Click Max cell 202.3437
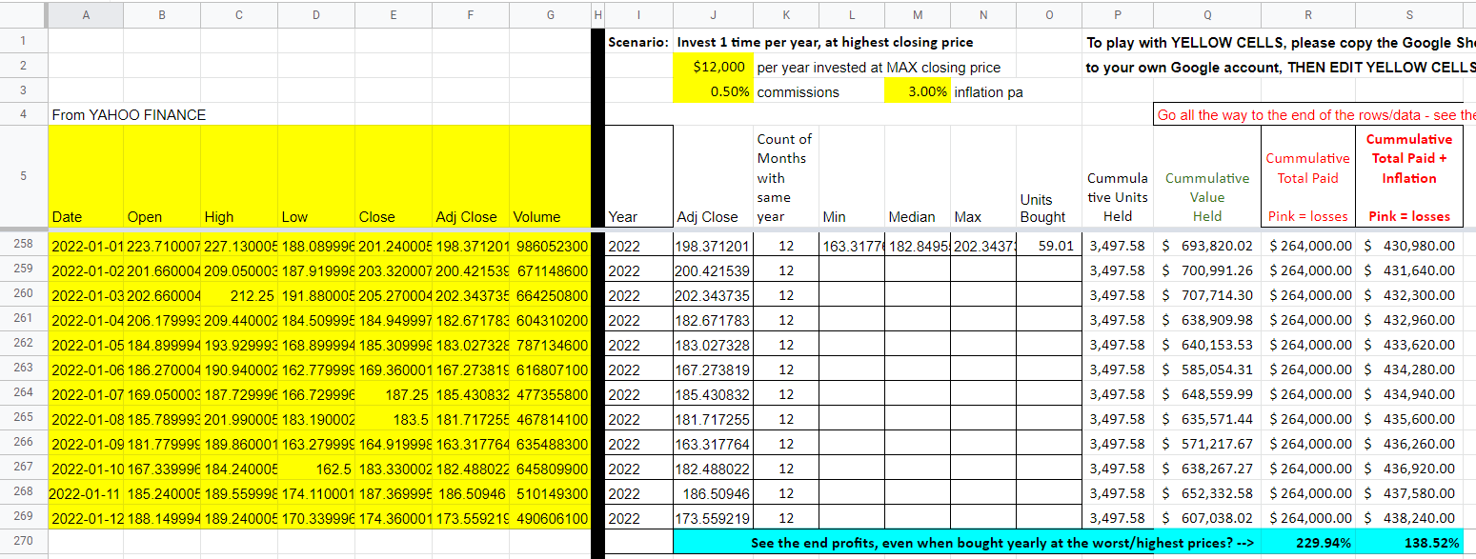The image size is (1476, 559). tap(982, 246)
